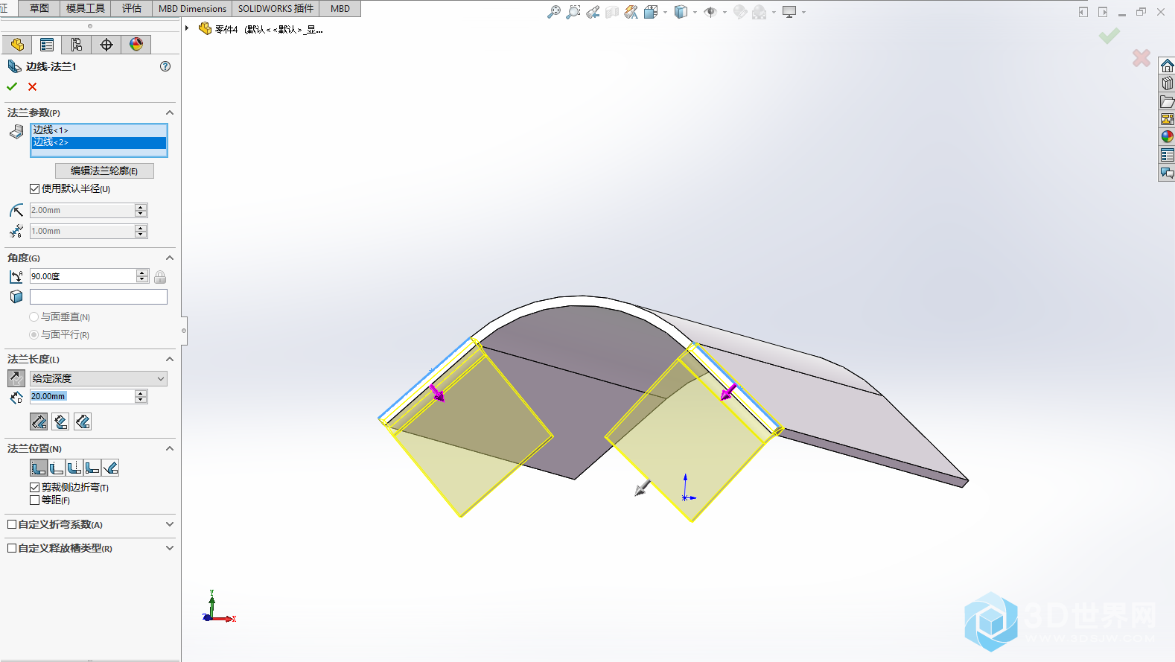Open the 给定深度 end condition dropdown
The image size is (1175, 662).
click(x=98, y=378)
